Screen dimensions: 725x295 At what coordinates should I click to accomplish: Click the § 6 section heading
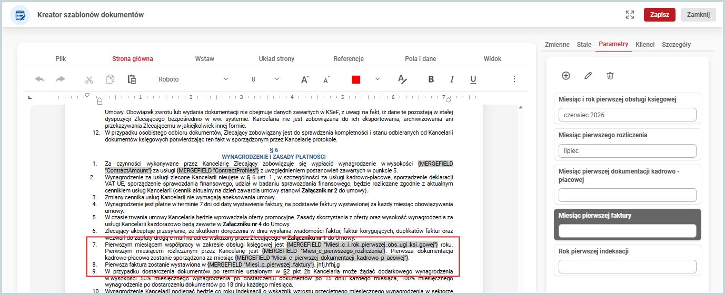pyautogui.click(x=274, y=150)
